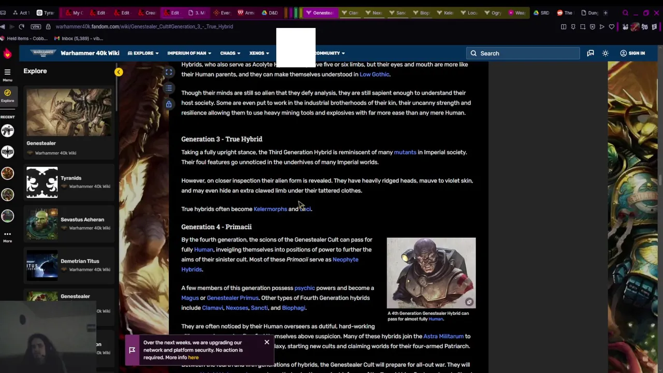Bookmark page with the heart icon
The height and width of the screenshot is (373, 663).
click(612, 27)
